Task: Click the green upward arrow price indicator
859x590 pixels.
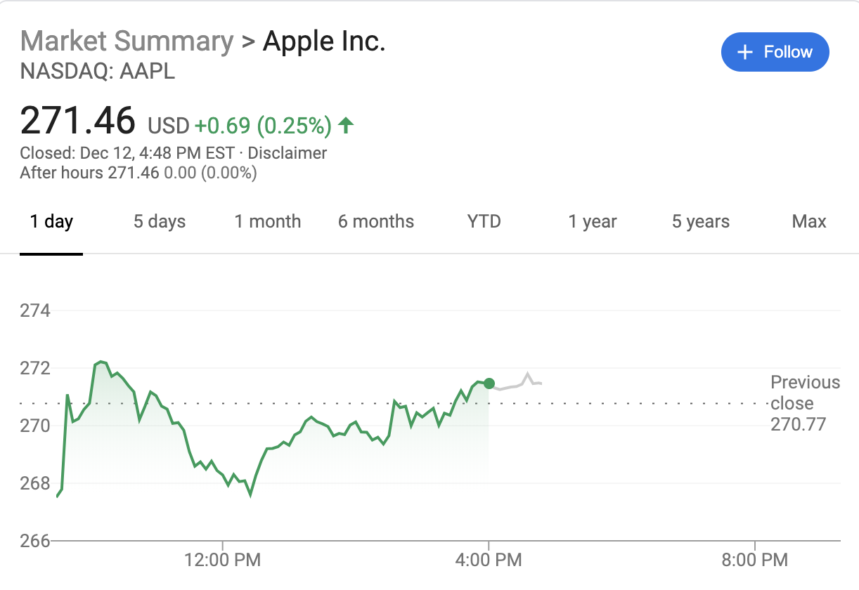Action: [x=345, y=125]
